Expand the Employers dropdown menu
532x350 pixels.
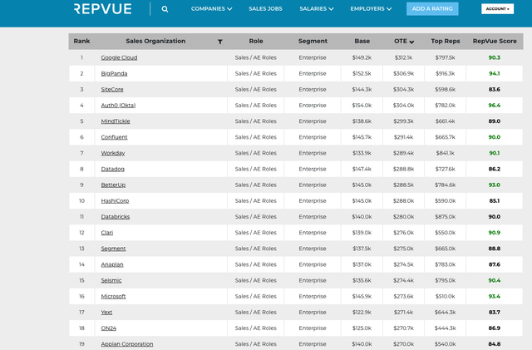pyautogui.click(x=371, y=9)
